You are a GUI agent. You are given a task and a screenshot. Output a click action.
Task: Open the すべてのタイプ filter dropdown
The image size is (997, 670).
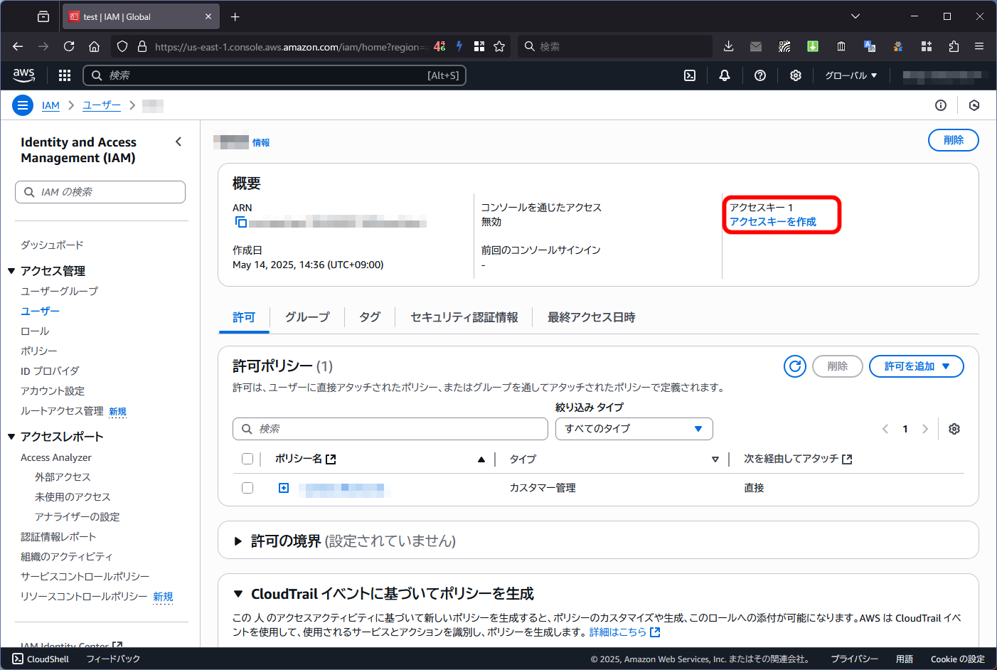pyautogui.click(x=634, y=429)
